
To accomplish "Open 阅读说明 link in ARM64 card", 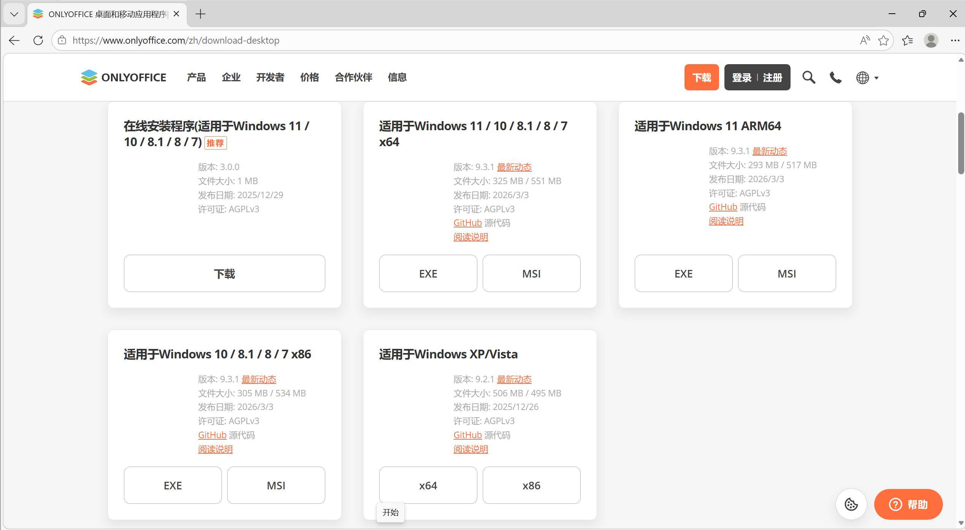I will pos(726,221).
